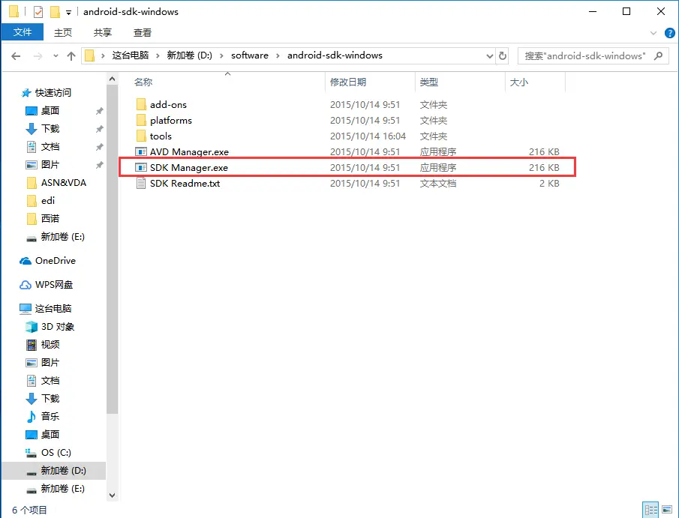Screen dimensions: 679x518
Task: Switch to large icons view via status bar icon
Action: tap(667, 510)
